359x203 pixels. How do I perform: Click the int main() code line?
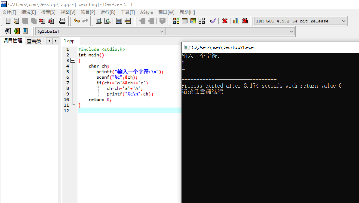91,55
